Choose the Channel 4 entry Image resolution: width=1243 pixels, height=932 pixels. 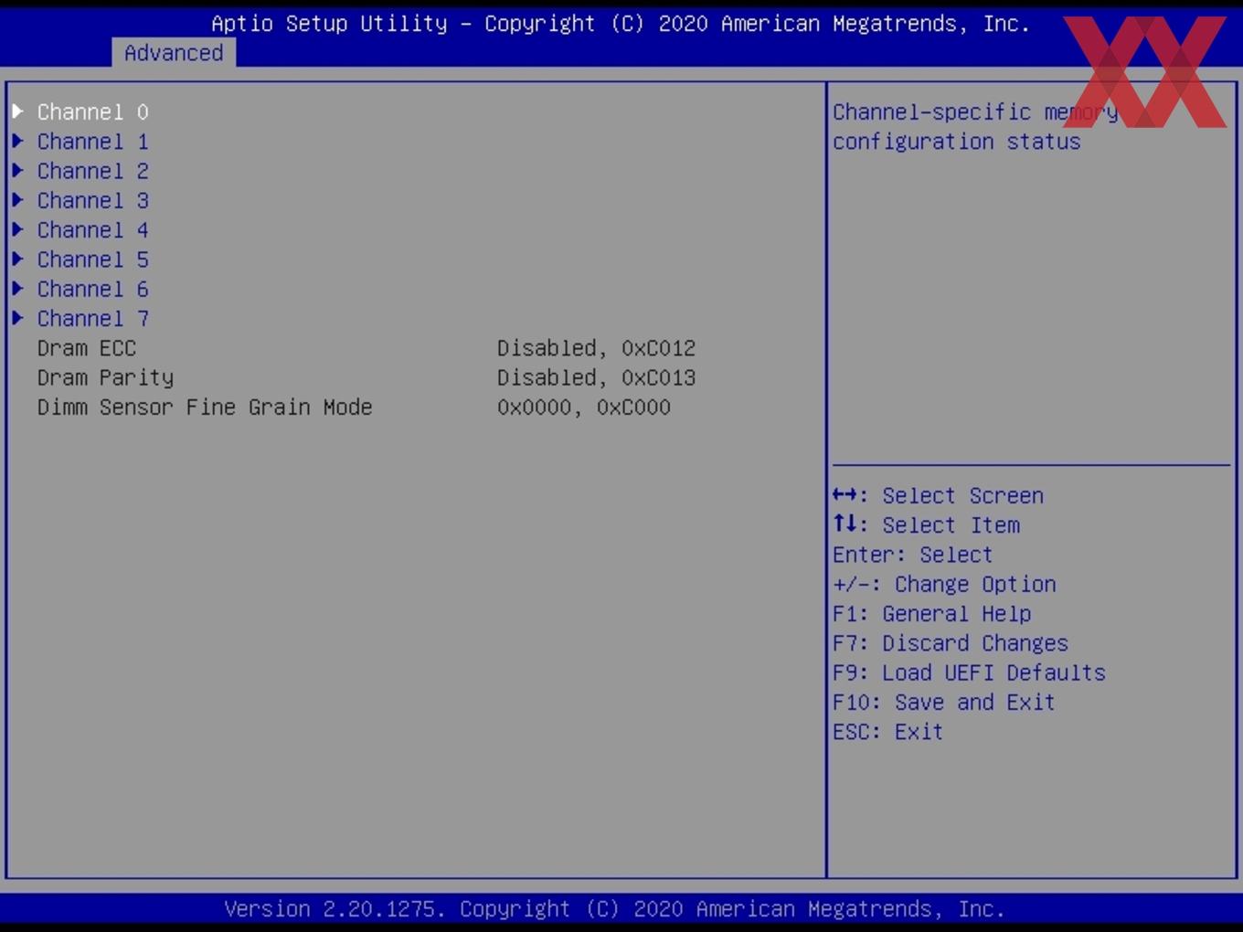93,230
